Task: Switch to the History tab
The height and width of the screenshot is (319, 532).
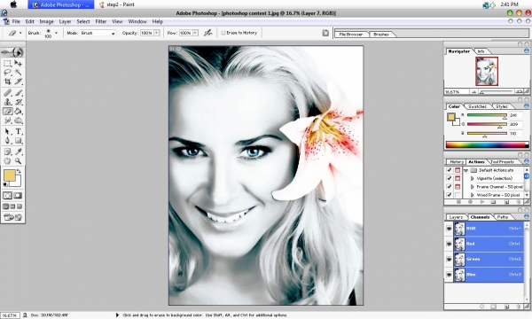Action: (457, 161)
